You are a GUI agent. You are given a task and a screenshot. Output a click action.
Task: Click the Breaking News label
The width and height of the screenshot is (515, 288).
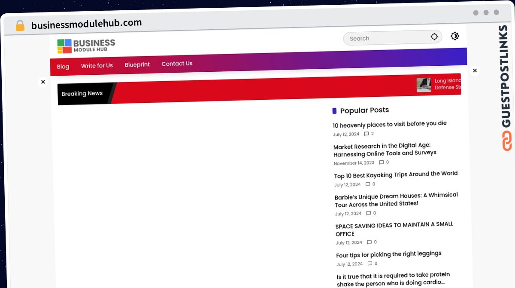coord(82,93)
